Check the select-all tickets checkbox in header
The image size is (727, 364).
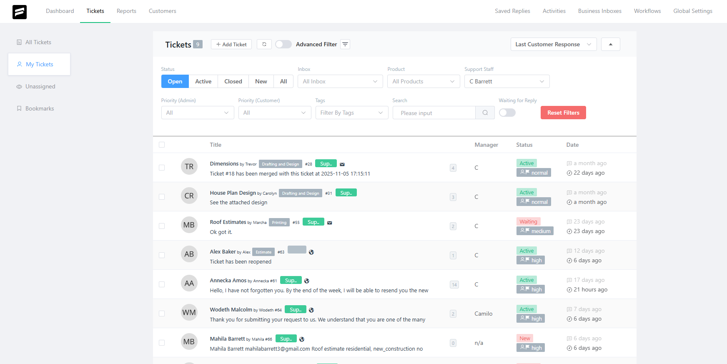(x=162, y=145)
